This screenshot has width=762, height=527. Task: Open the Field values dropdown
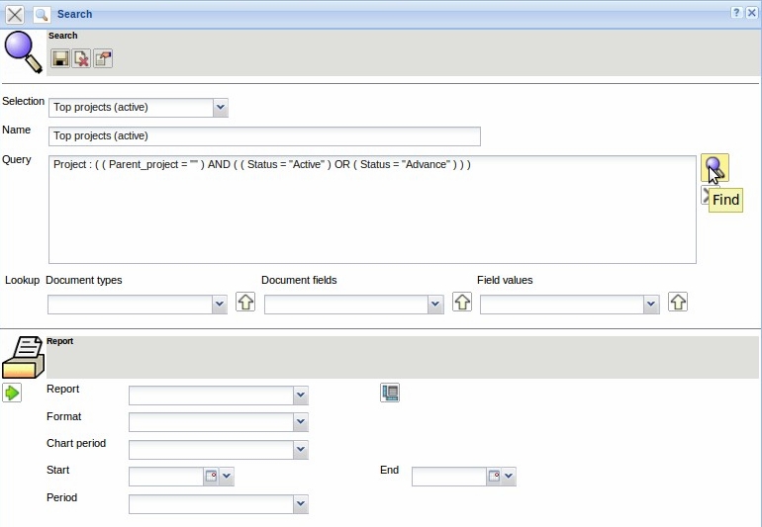(x=651, y=306)
